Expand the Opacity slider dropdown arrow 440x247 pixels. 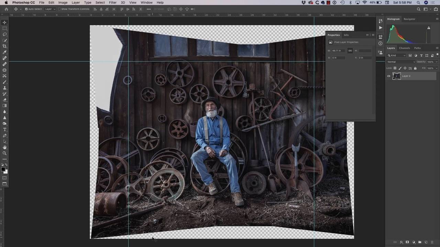[x=436, y=62]
